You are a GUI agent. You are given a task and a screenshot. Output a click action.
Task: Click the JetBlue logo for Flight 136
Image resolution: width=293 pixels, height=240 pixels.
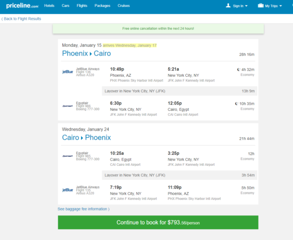(68, 71)
